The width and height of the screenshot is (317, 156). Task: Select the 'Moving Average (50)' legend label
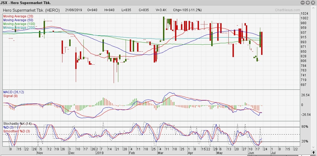tap(18, 20)
